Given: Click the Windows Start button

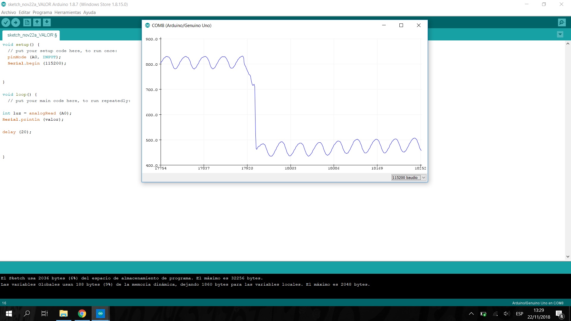Looking at the screenshot, I should pyautogui.click(x=9, y=314).
